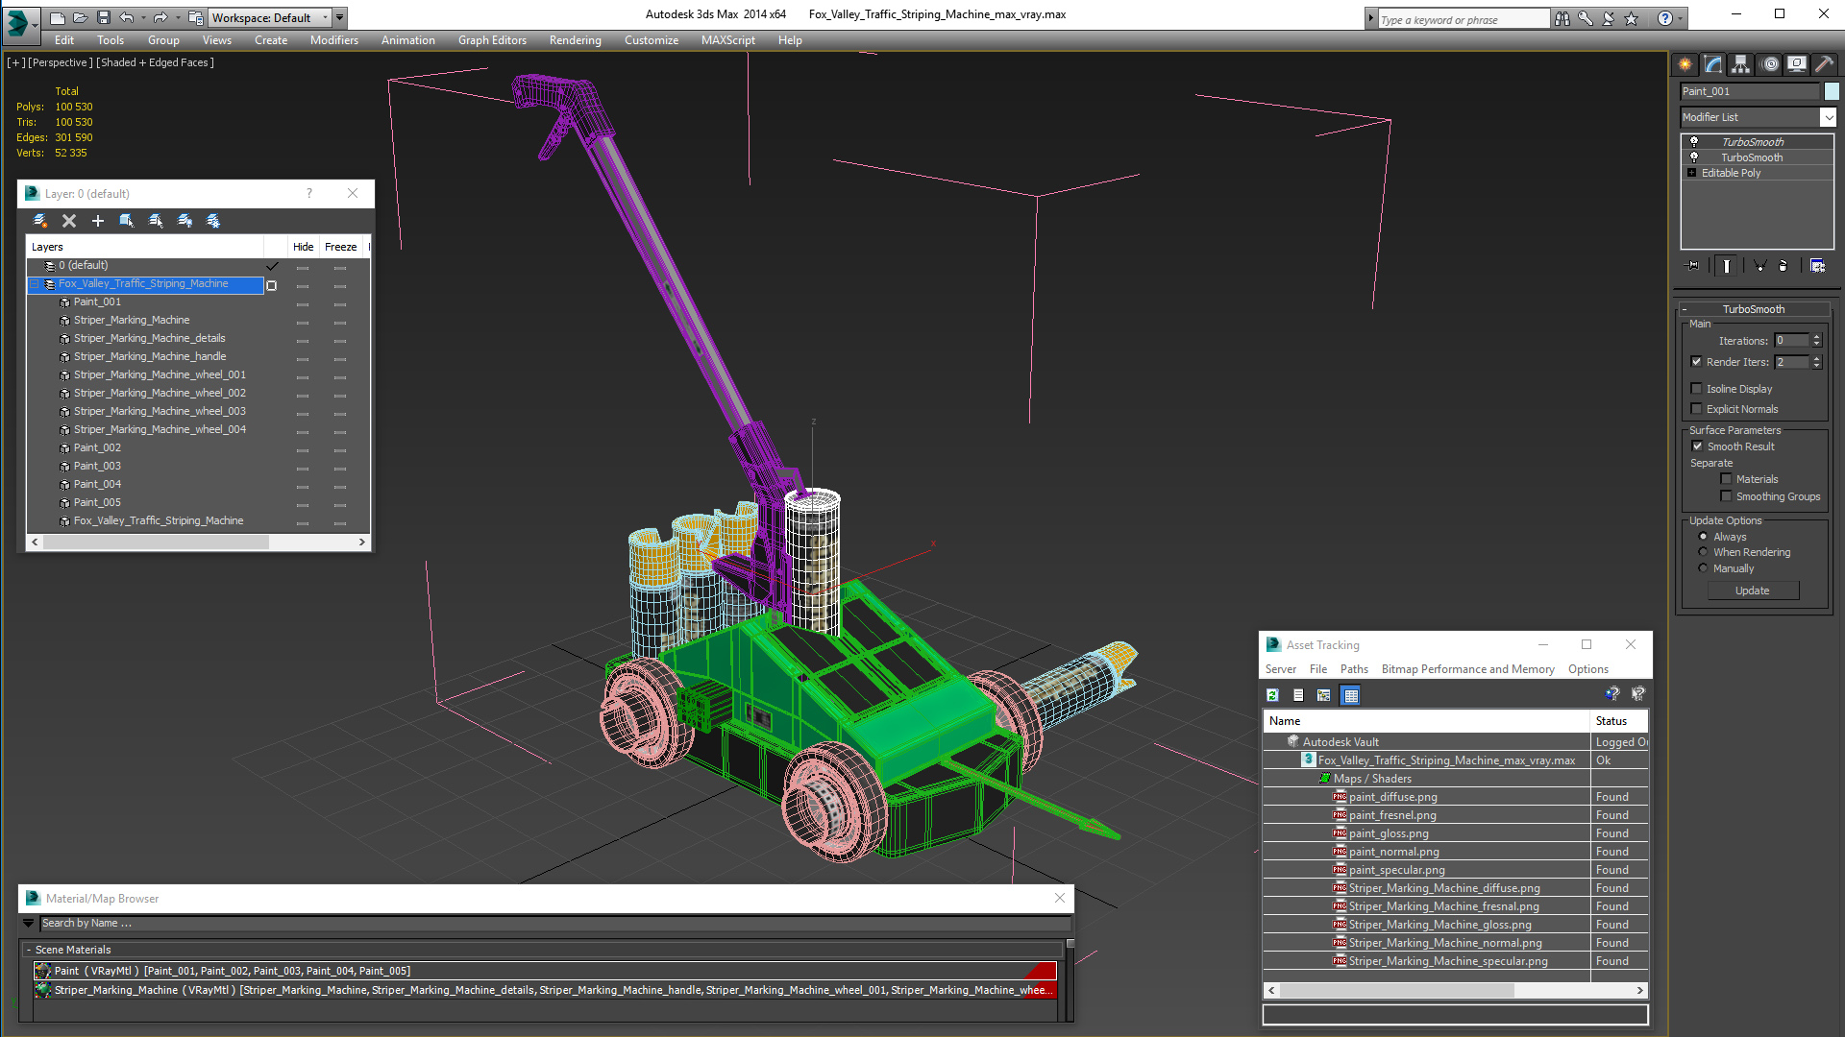Click the satellite Communication Center icon
Screen dimensions: 1845x1037
[x=1609, y=18]
